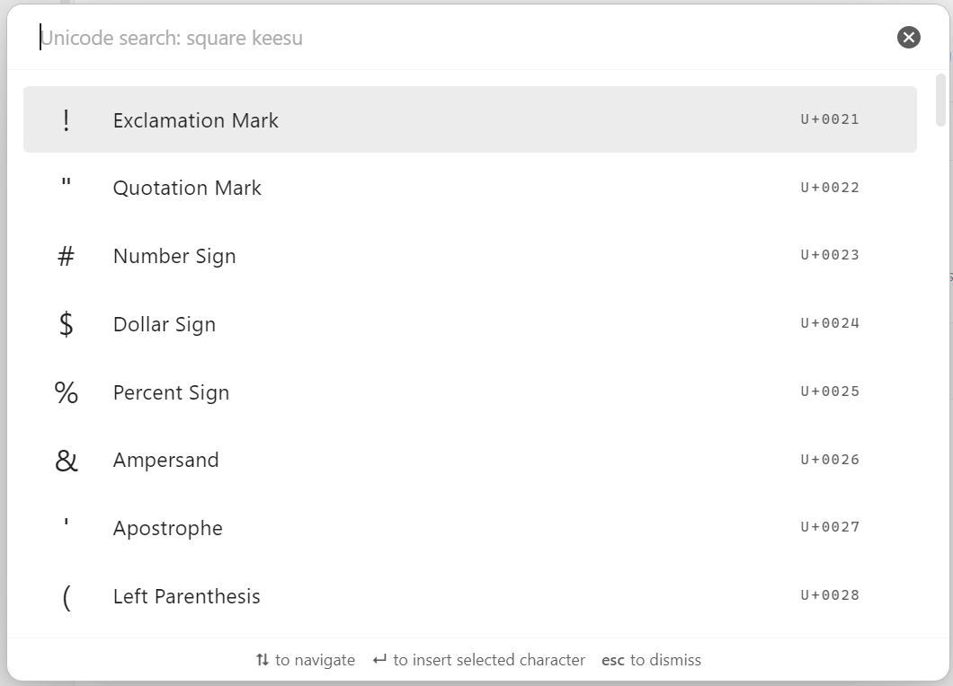
Task: Pick the Dollar Sign character row
Action: click(x=469, y=324)
